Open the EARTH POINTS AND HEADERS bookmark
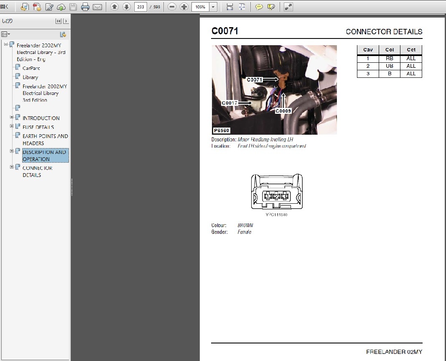The height and width of the screenshot is (361, 446). click(x=45, y=139)
